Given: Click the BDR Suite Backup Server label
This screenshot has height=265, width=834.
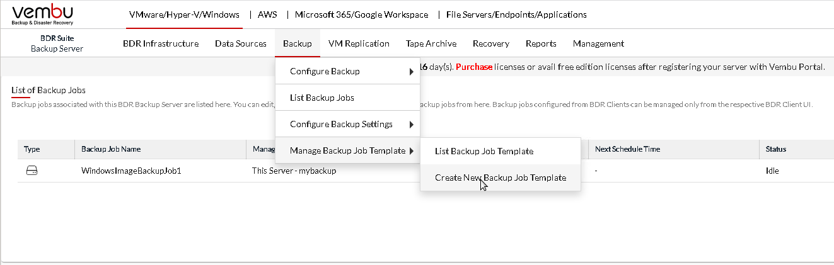Looking at the screenshot, I should 57,43.
